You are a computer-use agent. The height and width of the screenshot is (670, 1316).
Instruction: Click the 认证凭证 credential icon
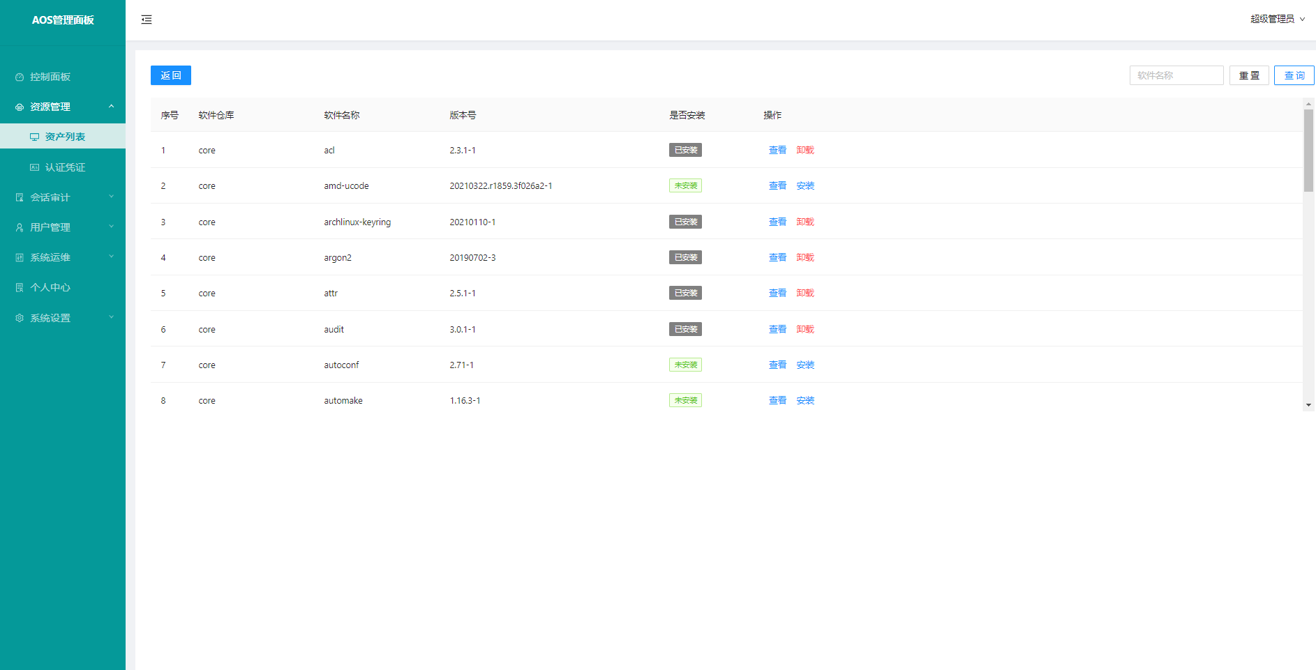34,167
